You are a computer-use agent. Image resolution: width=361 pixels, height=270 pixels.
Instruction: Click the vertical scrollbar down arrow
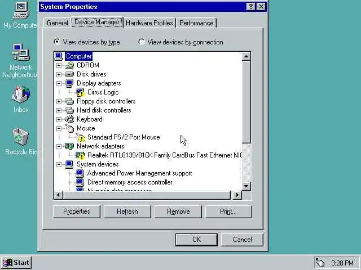tap(246, 186)
